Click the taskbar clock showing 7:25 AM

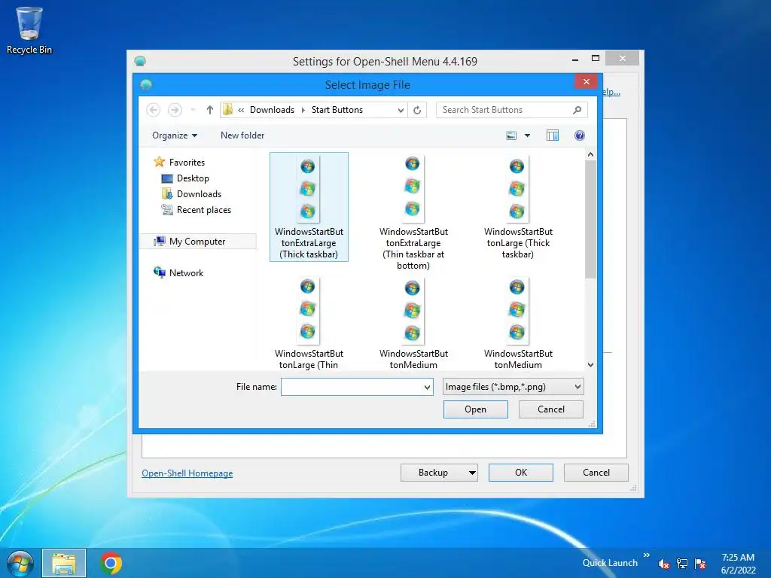click(x=738, y=564)
